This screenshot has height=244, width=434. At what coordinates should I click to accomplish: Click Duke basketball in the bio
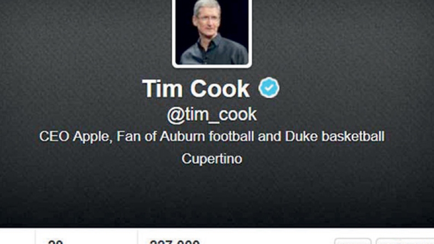(335, 137)
